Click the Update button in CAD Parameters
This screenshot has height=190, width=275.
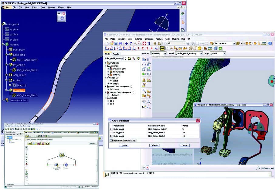[x=124, y=145]
